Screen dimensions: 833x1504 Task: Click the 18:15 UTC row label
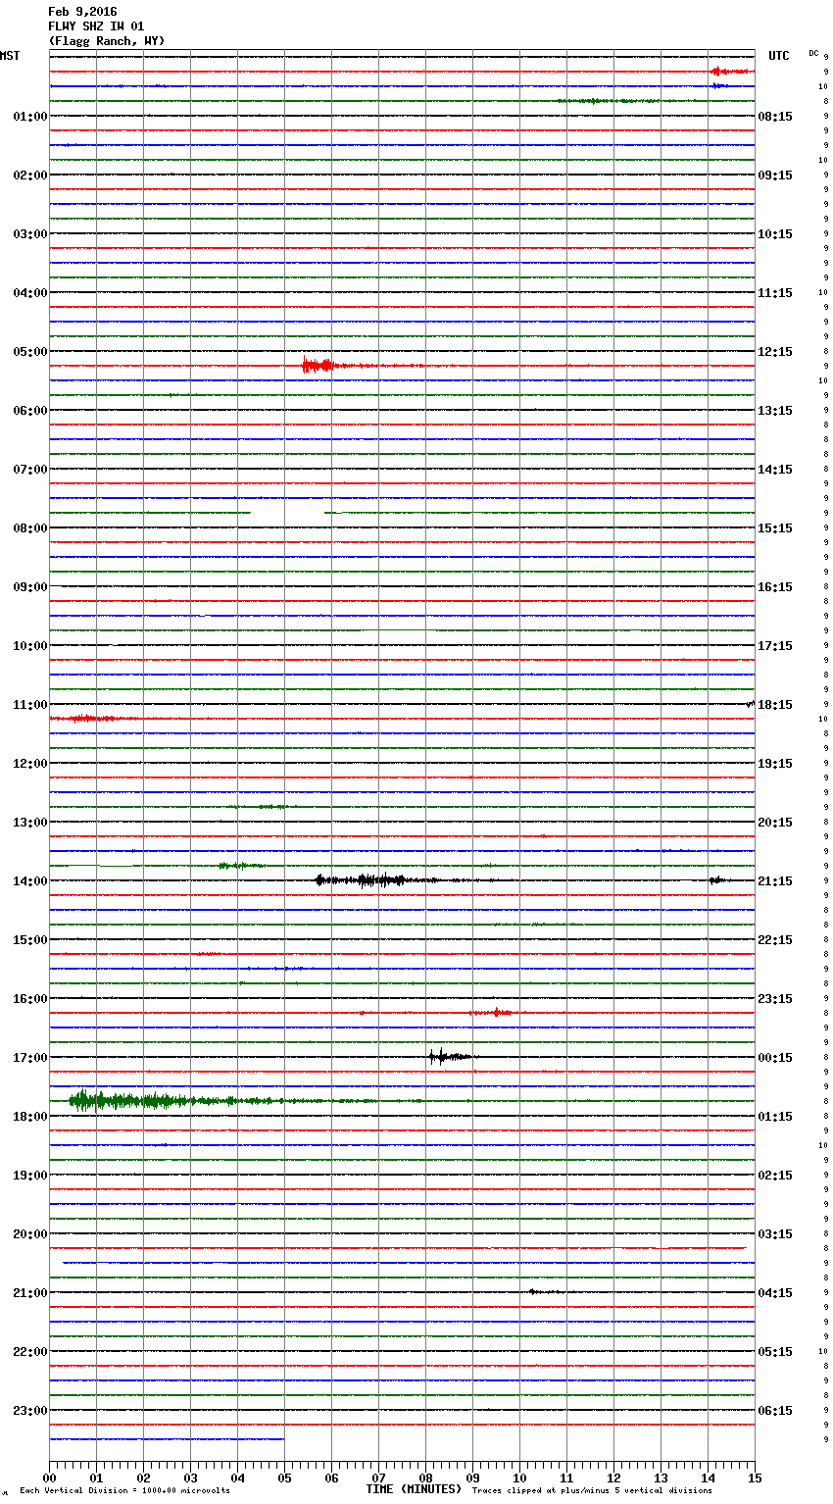[775, 705]
